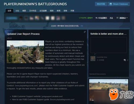Open the PUBG landscape thumbnail in the post
This screenshot has height=104, width=134.
point(25,52)
